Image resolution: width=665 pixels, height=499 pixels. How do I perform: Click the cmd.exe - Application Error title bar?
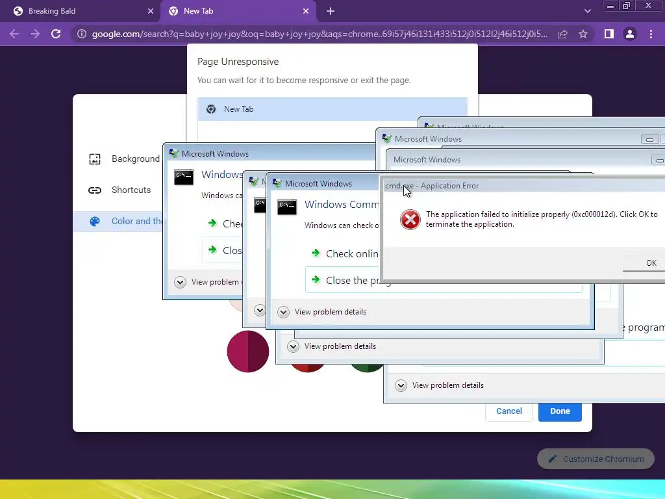[x=524, y=186]
